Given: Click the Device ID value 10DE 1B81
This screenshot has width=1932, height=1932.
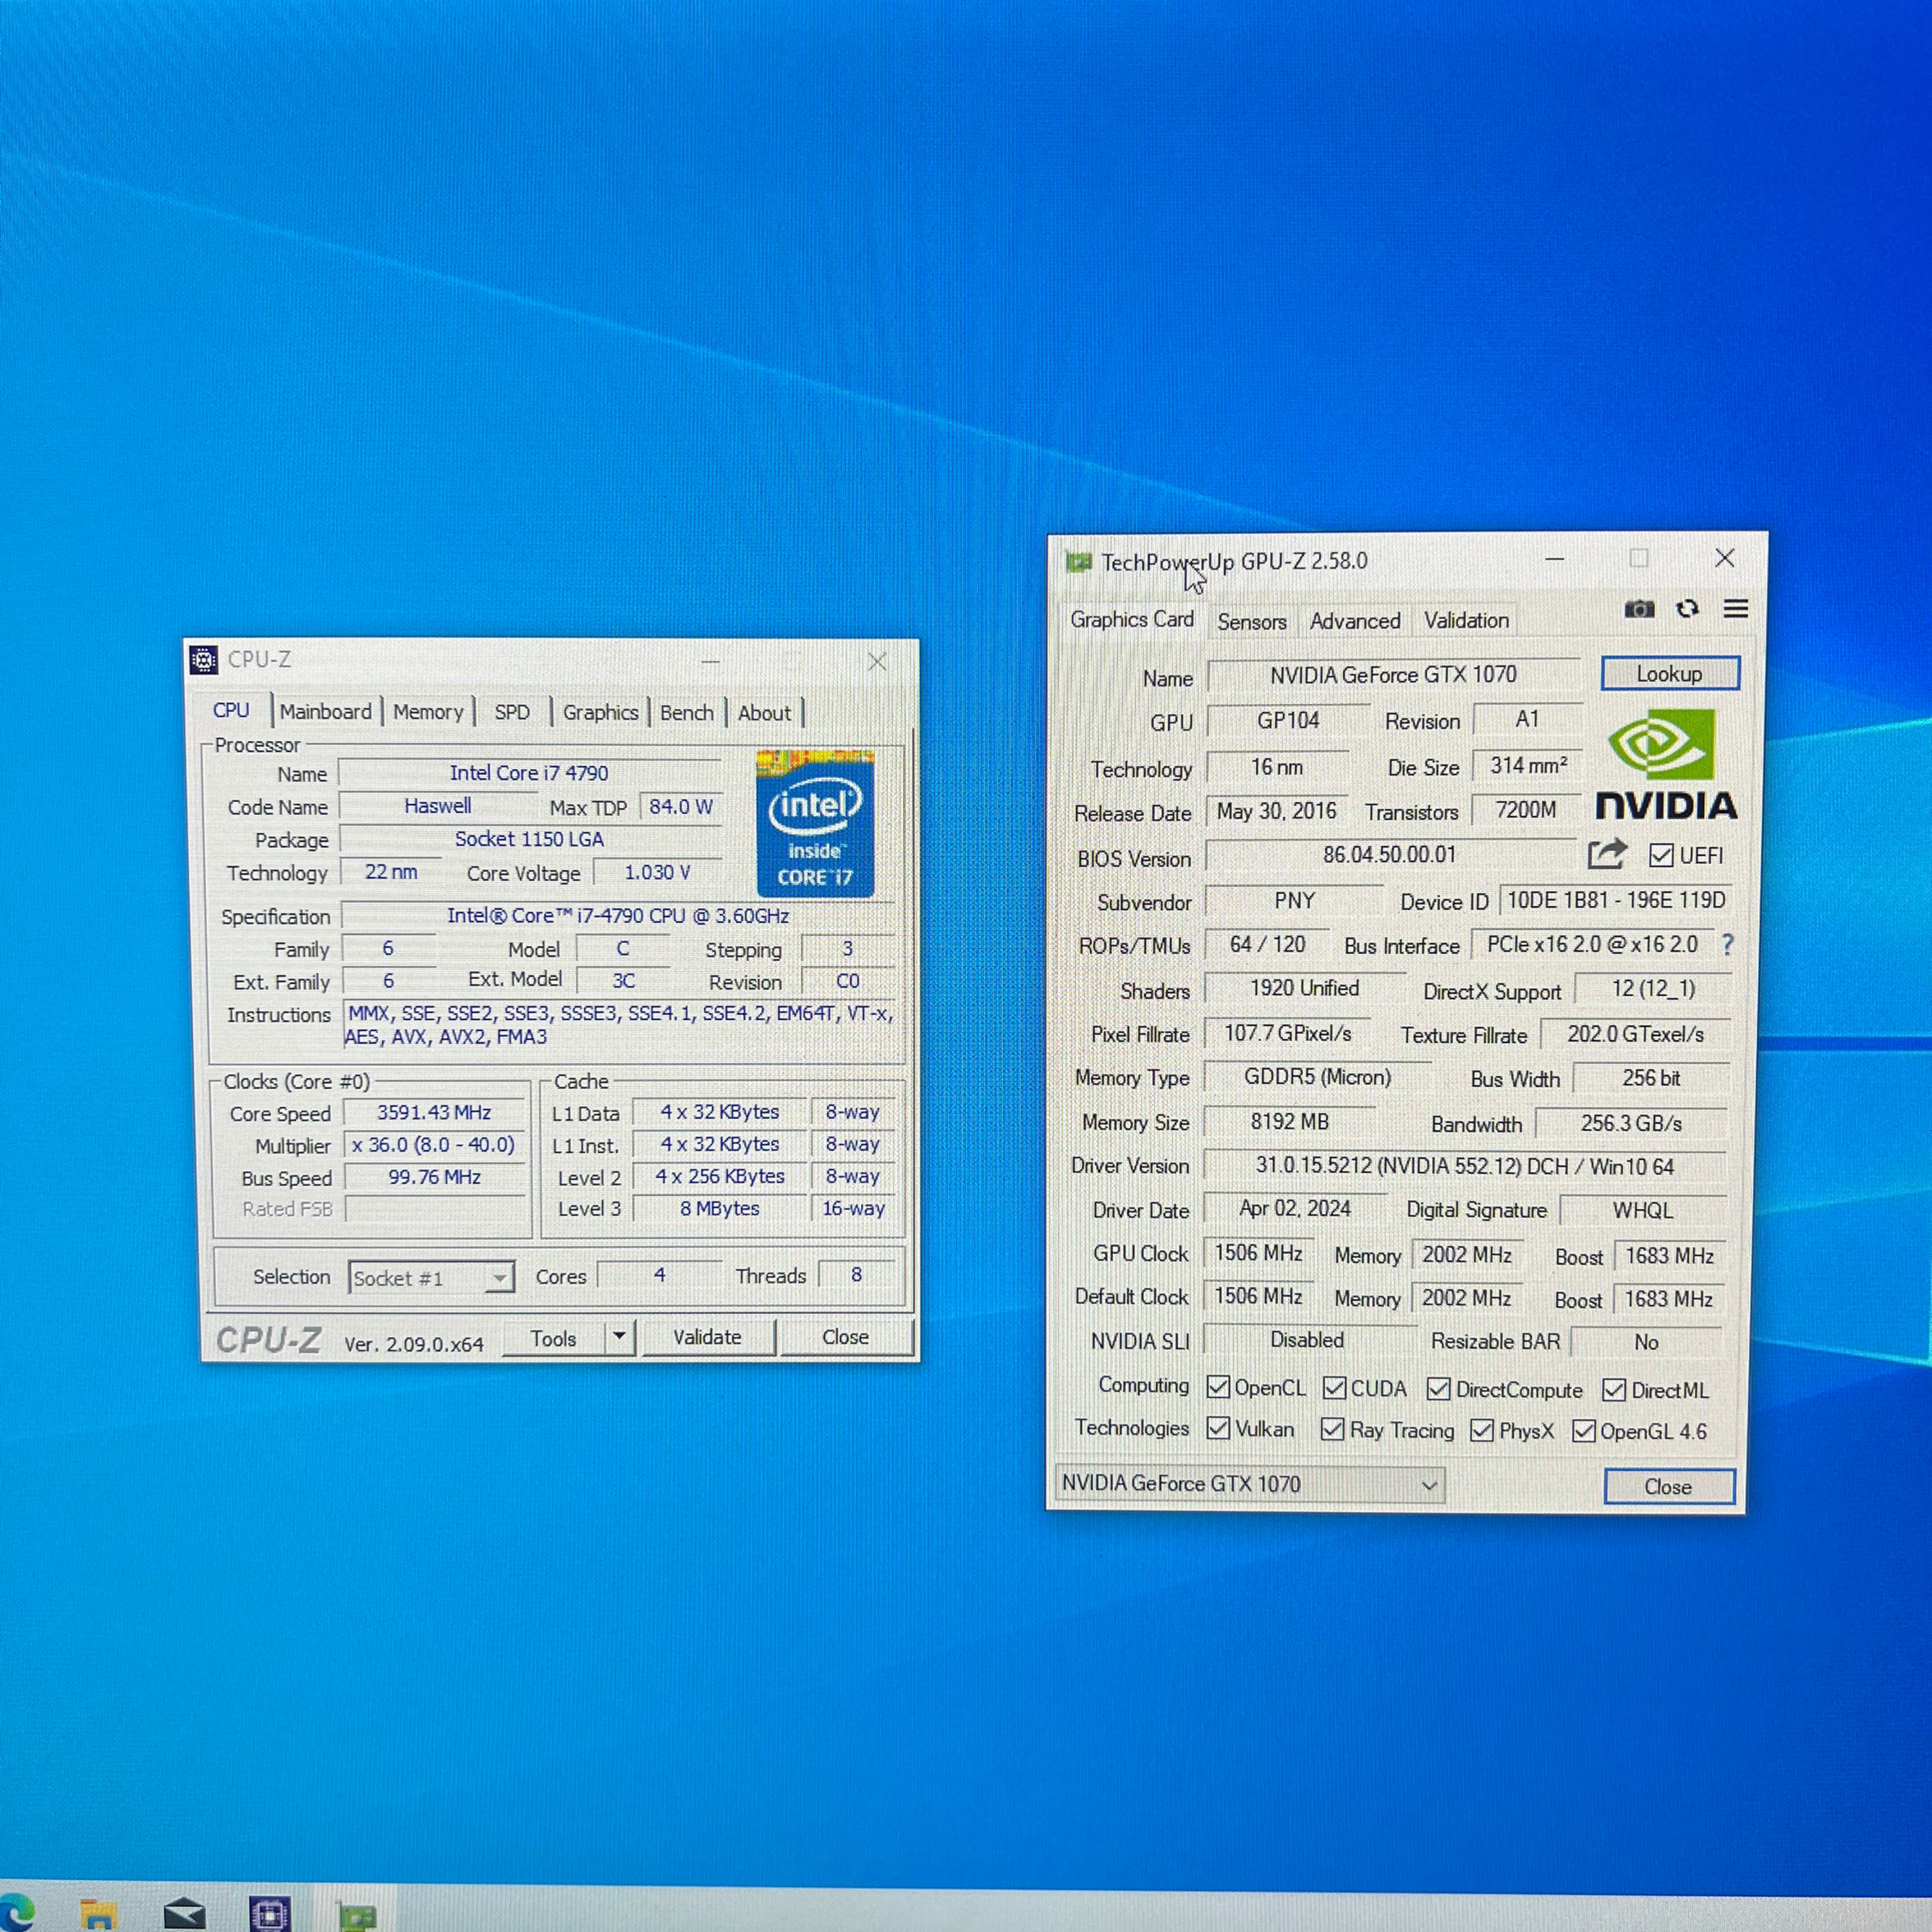Looking at the screenshot, I should (1616, 900).
